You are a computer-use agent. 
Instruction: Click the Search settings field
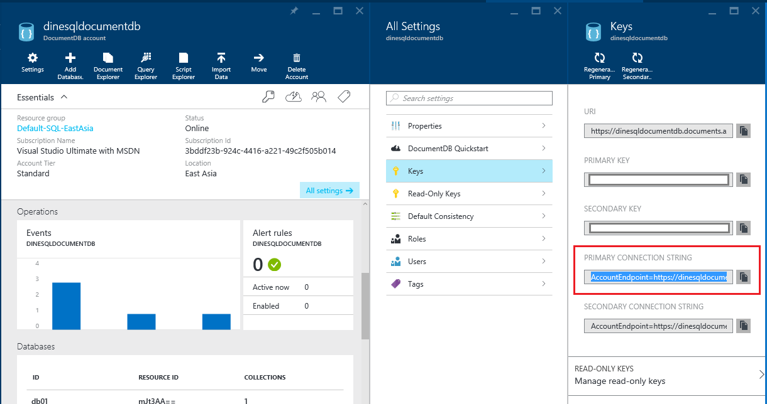[x=469, y=98]
